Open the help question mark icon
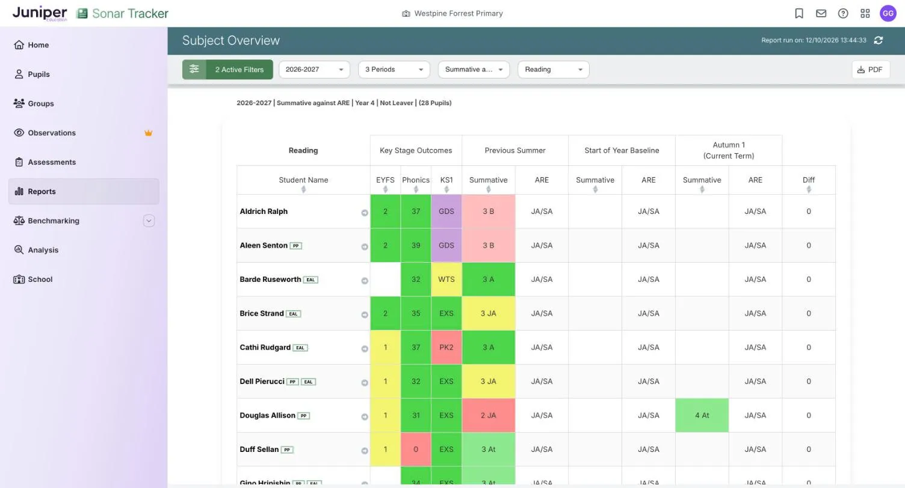 point(843,13)
